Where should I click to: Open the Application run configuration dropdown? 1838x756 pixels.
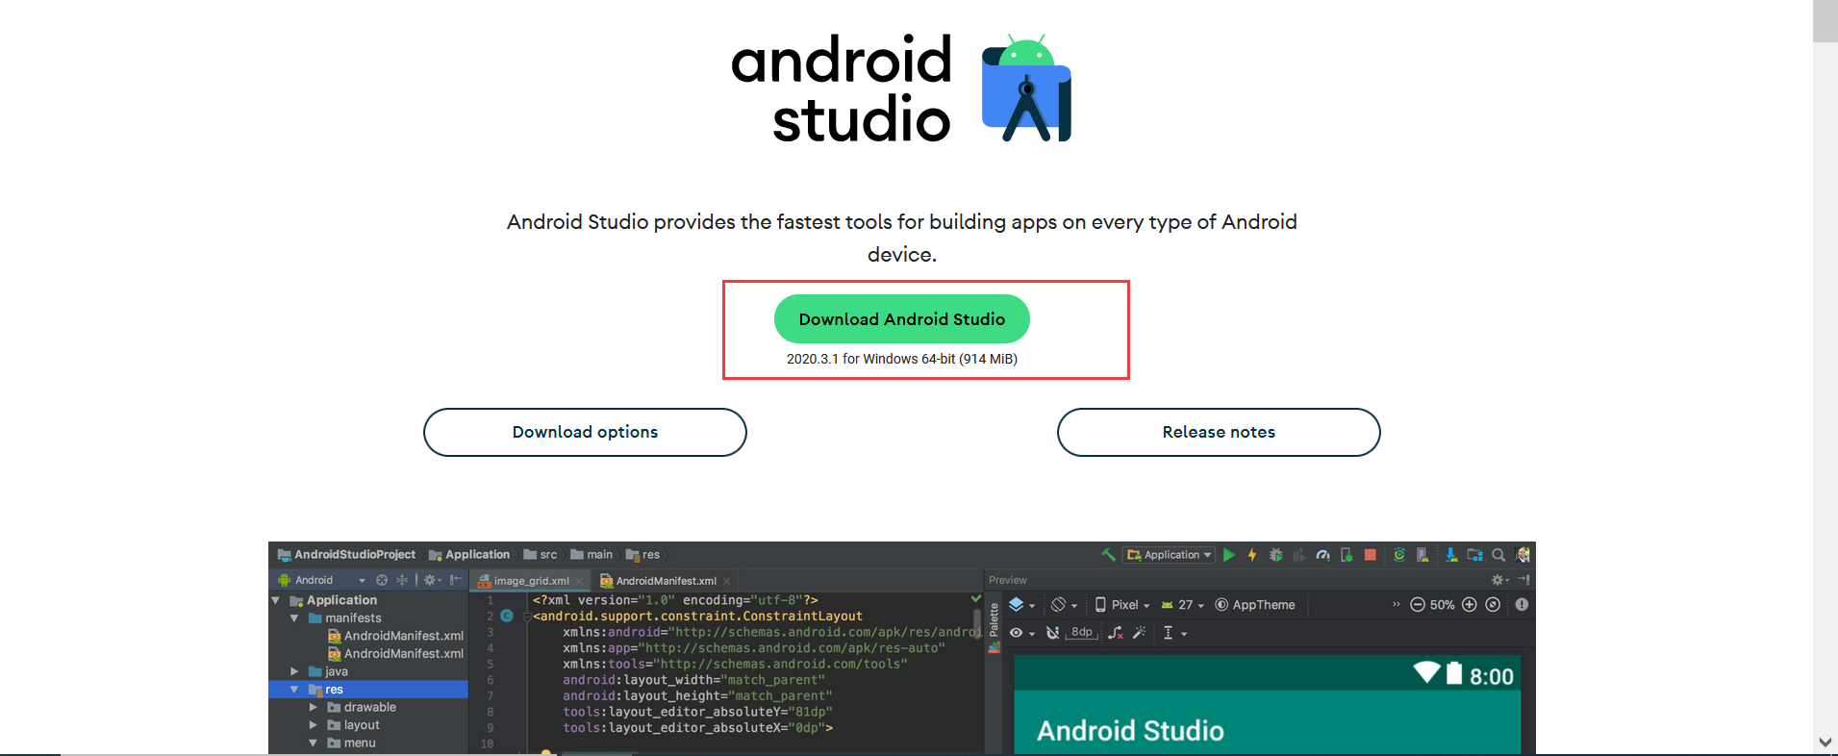[1170, 555]
